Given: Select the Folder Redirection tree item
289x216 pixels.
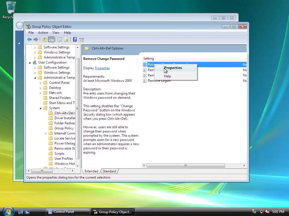Looking at the screenshot, I should tap(65, 123).
